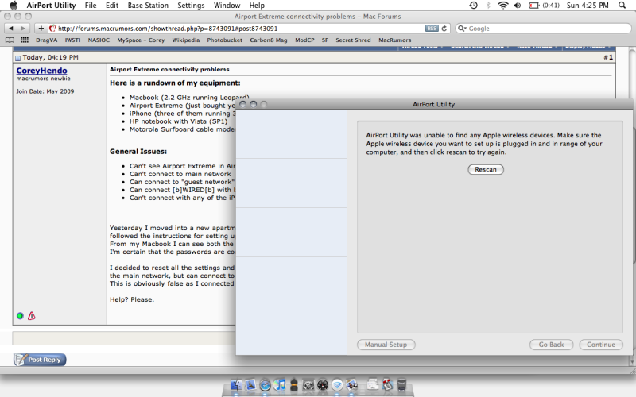
Task: Open iTunes from the Dock
Action: tap(280, 384)
